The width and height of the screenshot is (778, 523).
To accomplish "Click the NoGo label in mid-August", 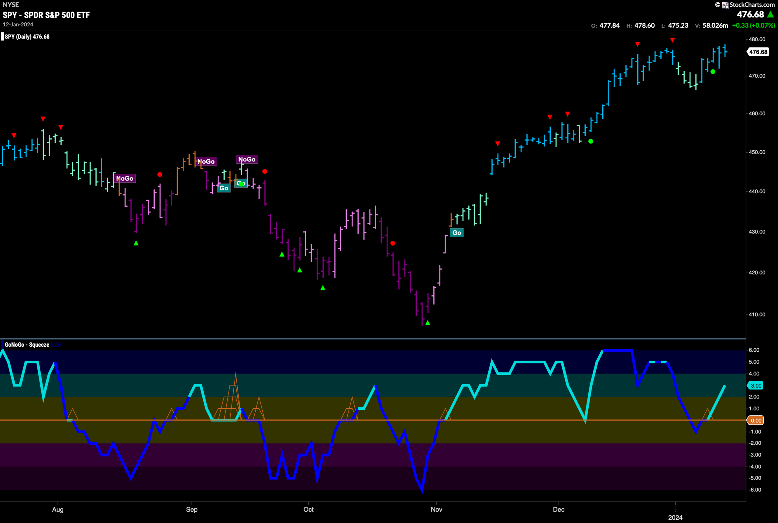I will (x=125, y=178).
